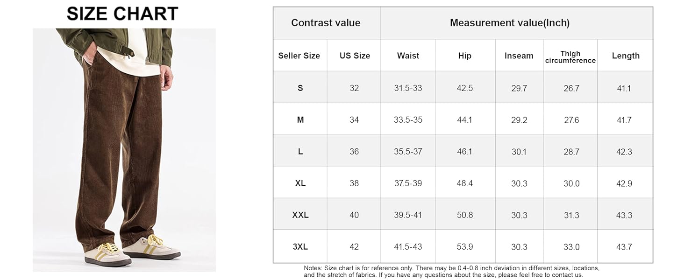Select the XL seller size row label

300,183
